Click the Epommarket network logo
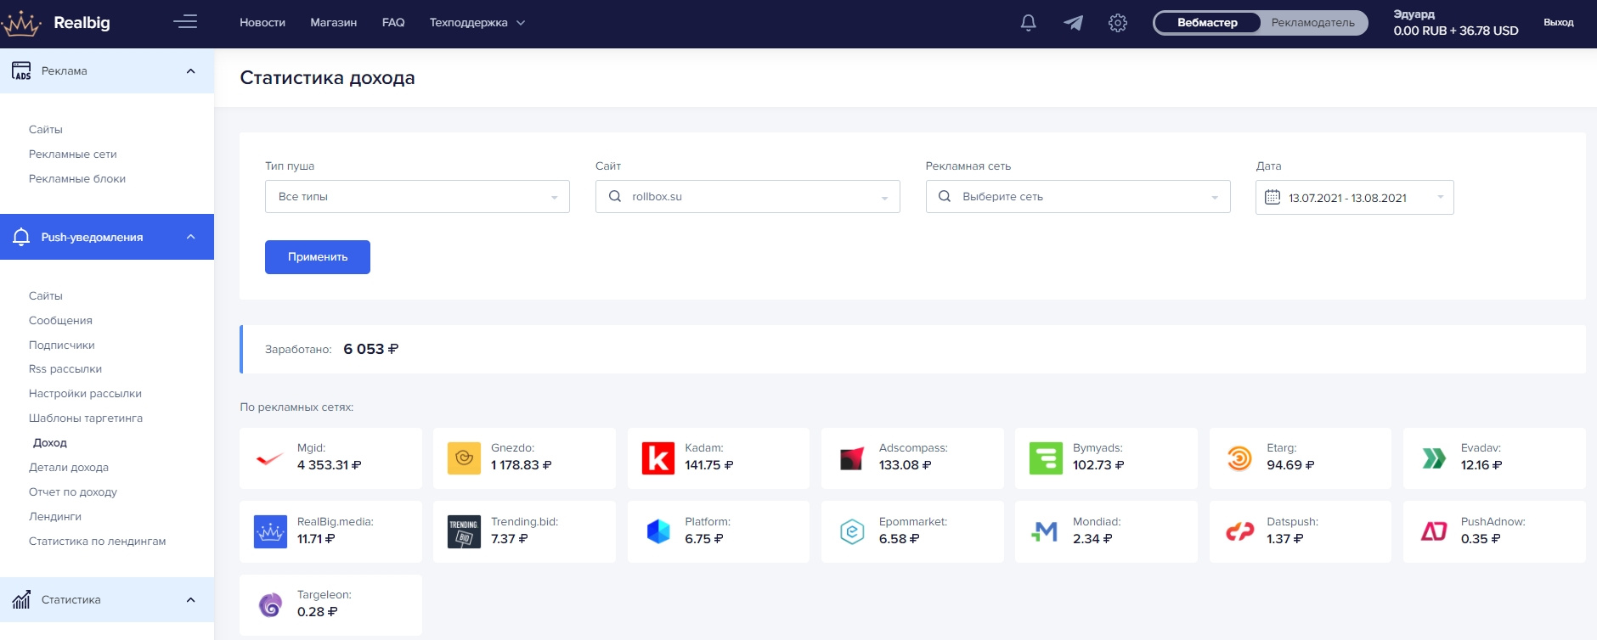 852,532
